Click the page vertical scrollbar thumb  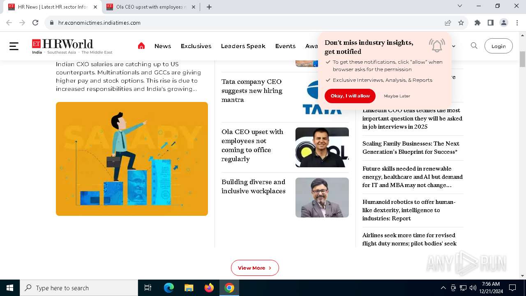[522, 59]
